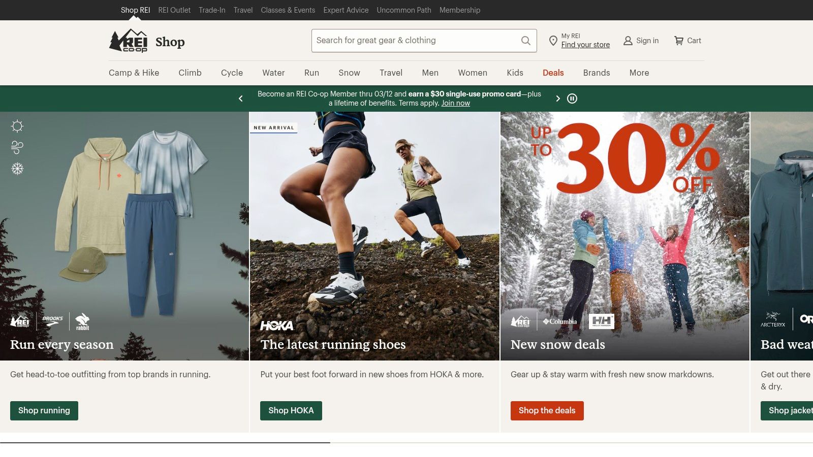
Task: Open the Trade-In page
Action: pyautogui.click(x=212, y=10)
